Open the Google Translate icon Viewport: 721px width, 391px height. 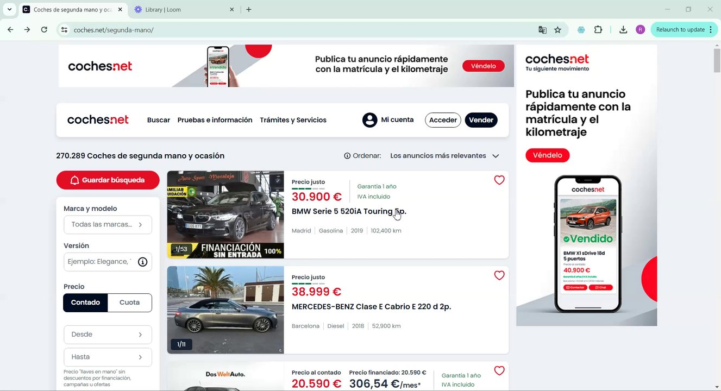click(x=542, y=30)
